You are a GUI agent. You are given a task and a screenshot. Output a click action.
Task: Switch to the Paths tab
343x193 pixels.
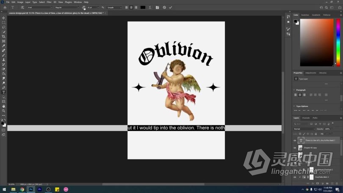point(315,118)
